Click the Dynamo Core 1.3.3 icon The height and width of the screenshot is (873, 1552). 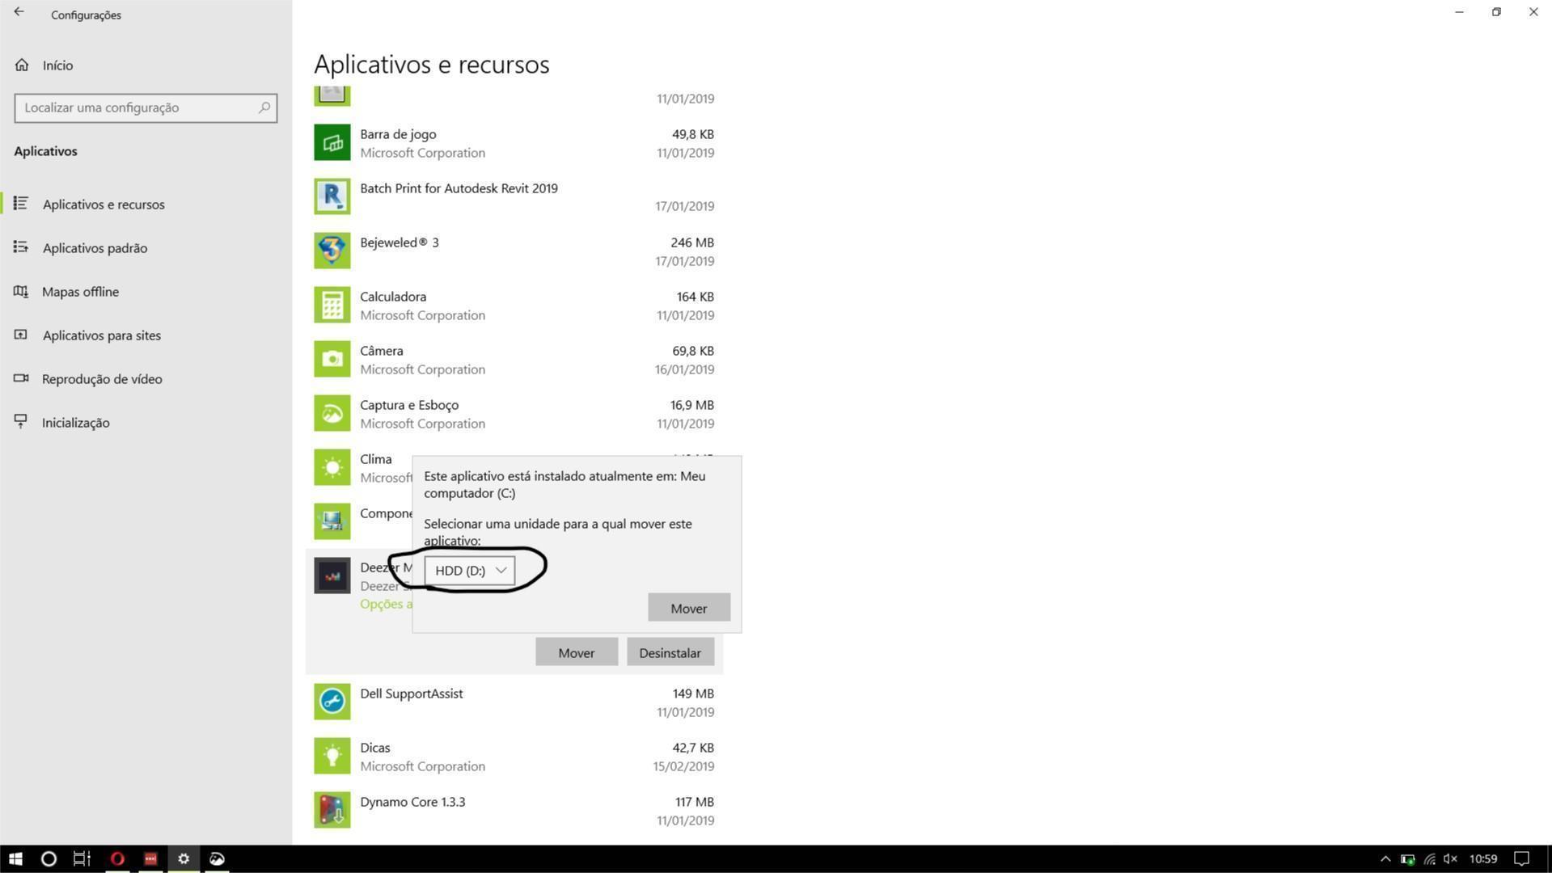coord(332,810)
